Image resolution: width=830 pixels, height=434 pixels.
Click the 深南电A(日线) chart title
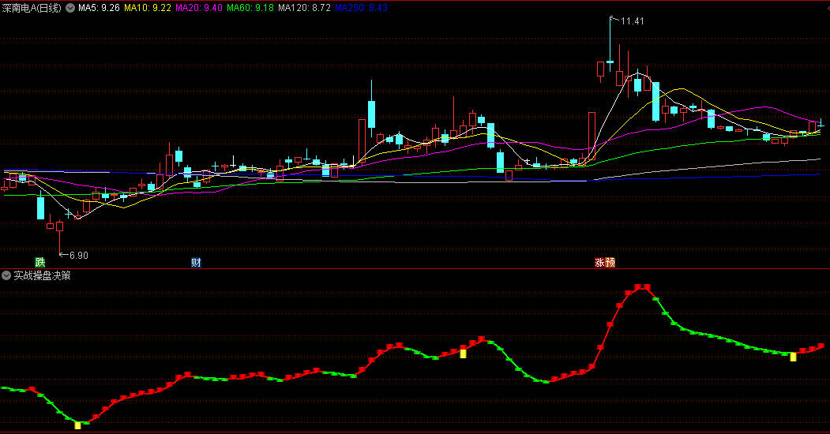[32, 8]
